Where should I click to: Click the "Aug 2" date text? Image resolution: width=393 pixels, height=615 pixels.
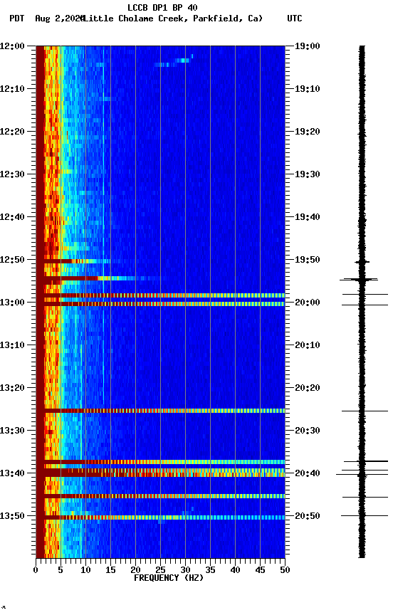47,19
